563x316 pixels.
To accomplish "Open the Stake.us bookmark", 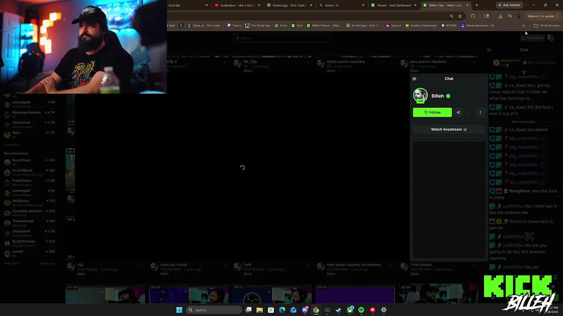I will click(205, 25).
